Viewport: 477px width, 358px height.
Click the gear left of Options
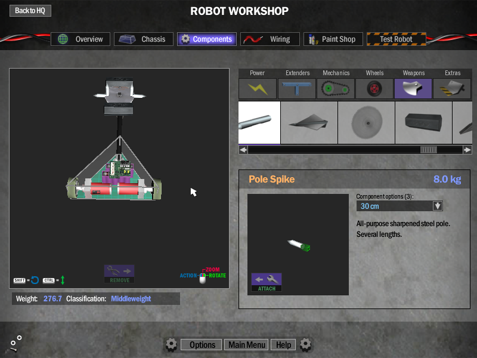click(x=171, y=345)
